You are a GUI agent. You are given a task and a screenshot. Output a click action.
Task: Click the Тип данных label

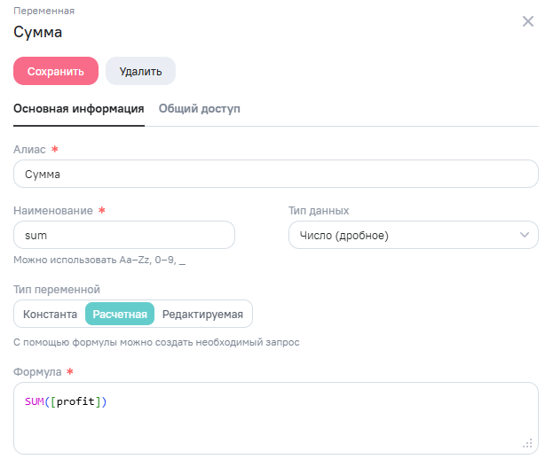(319, 211)
